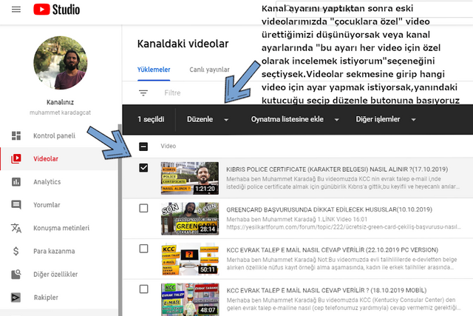Toggle the select-all videos checkbox
Image resolution: width=473 pixels, height=316 pixels.
143,147
